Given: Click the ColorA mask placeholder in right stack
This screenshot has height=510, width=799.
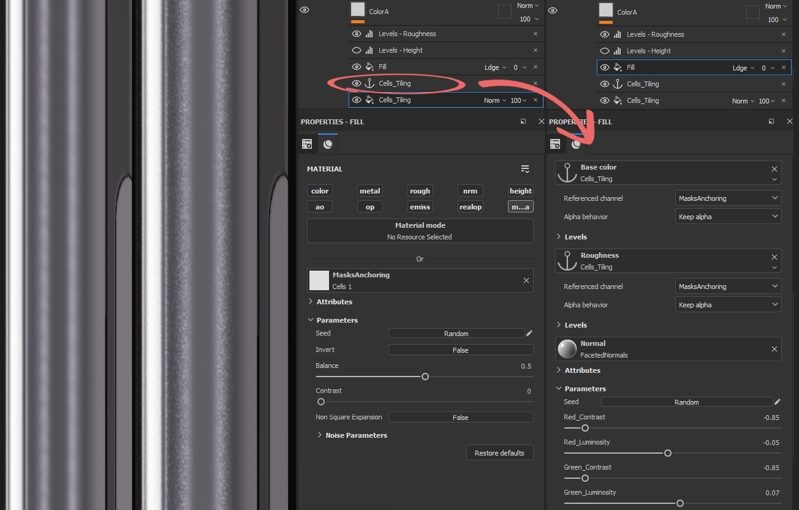Looking at the screenshot, I should [752, 12].
